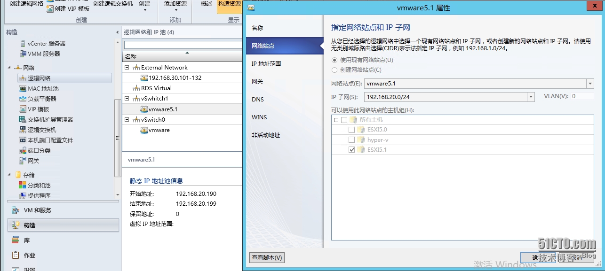
Task: Click the 作业 clipboard icon
Action: tap(16, 255)
